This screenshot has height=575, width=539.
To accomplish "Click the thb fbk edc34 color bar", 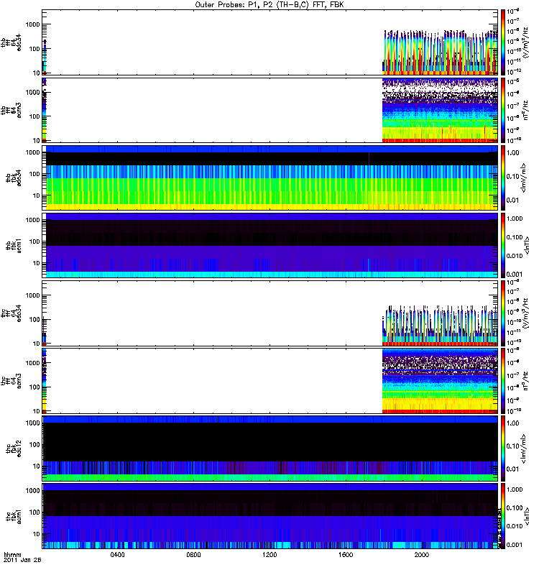I will point(503,178).
